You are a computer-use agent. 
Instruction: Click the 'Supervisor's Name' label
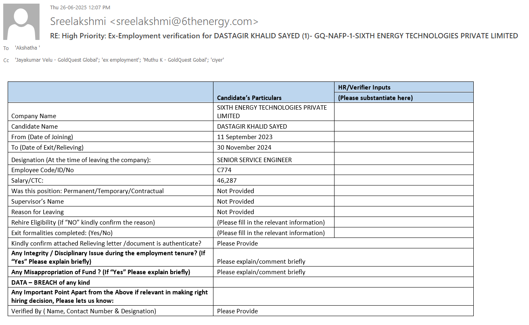[x=38, y=202]
